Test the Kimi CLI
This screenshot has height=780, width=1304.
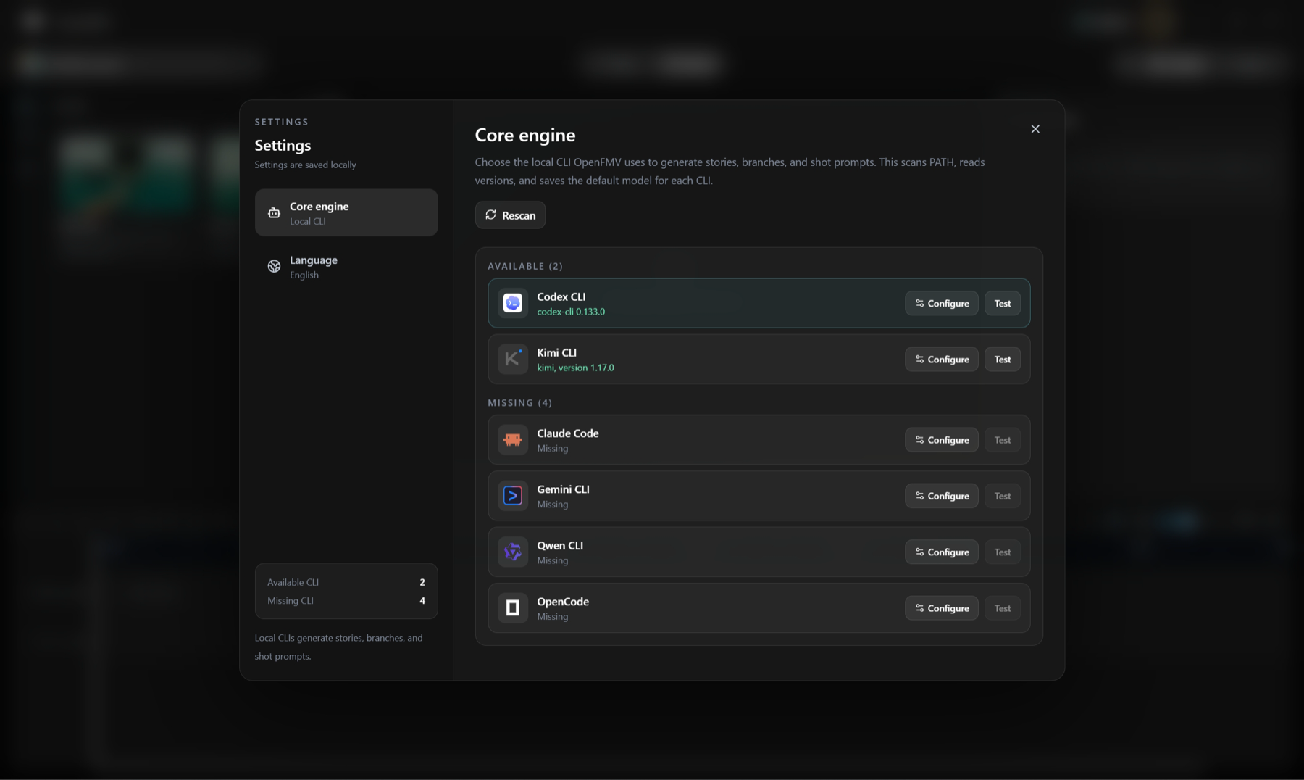1002,359
